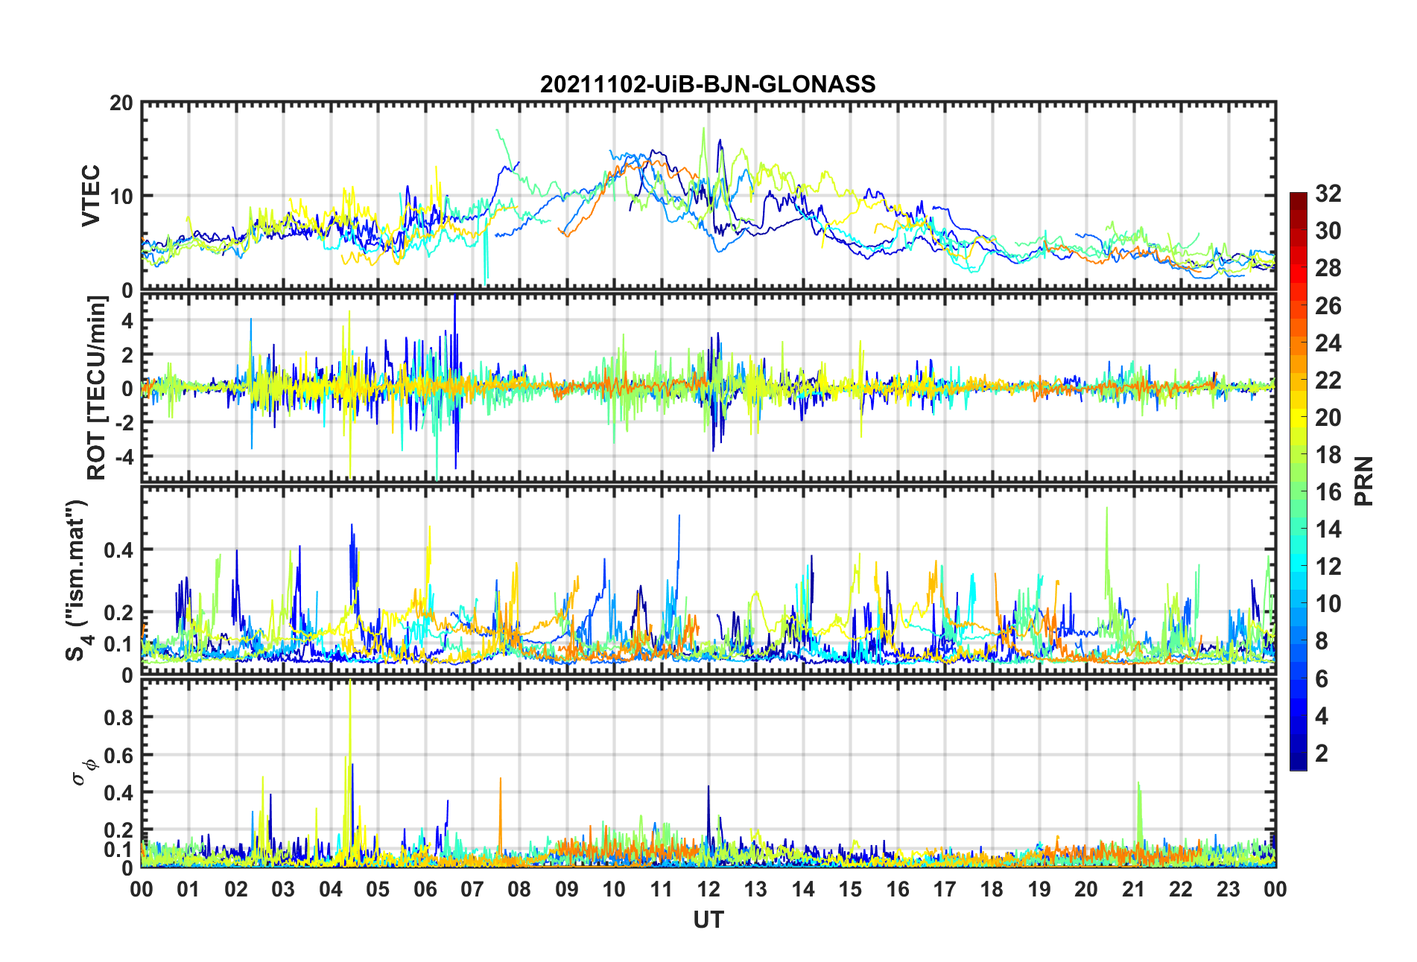This screenshot has height=962, width=1417.
Task: Select hour label 02 on the UT axis
Action: [x=236, y=890]
